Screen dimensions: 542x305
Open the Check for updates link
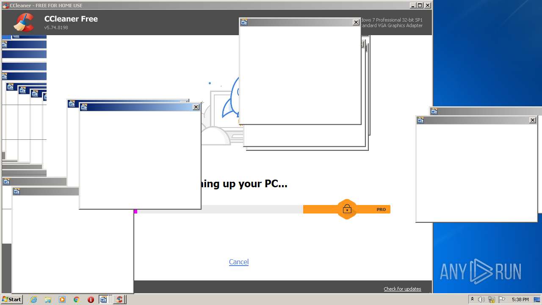pyautogui.click(x=402, y=289)
